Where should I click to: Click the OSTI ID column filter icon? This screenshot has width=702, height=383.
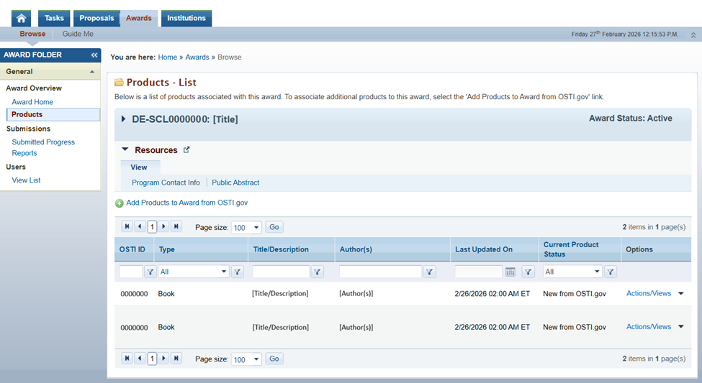pyautogui.click(x=150, y=272)
